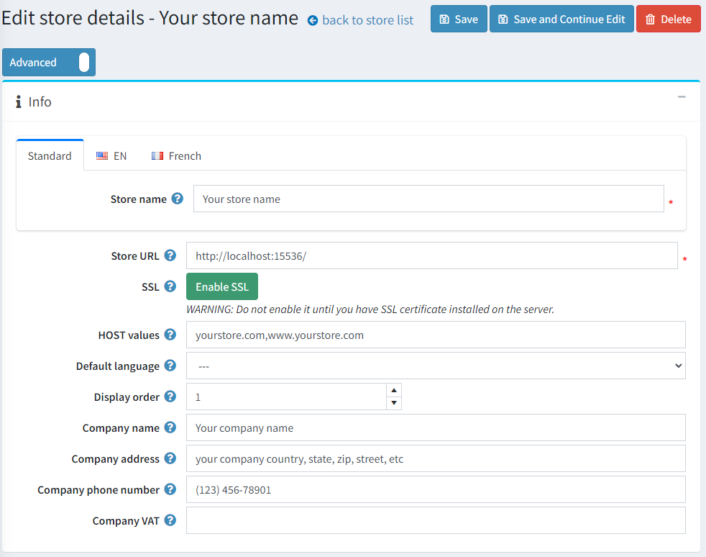Decrease Display order with down arrow
The image size is (706, 557).
[x=393, y=403]
